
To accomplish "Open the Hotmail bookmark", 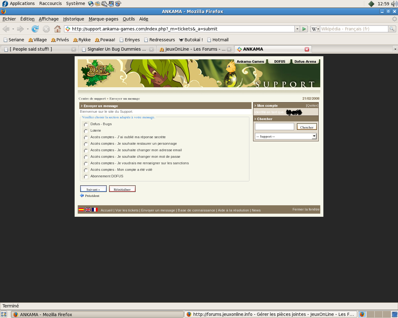I will coord(218,40).
